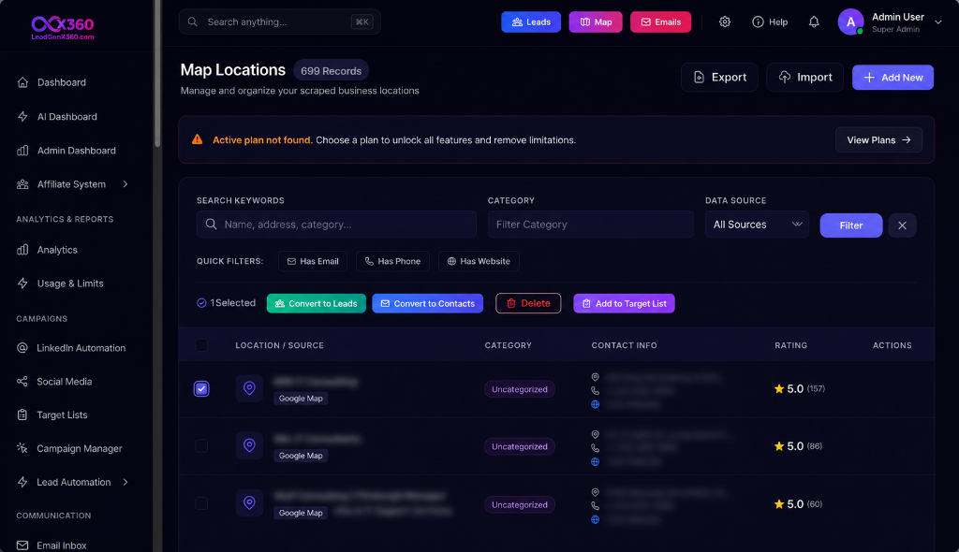
Task: Open Campaign Manager in sidebar
Action: (79, 449)
